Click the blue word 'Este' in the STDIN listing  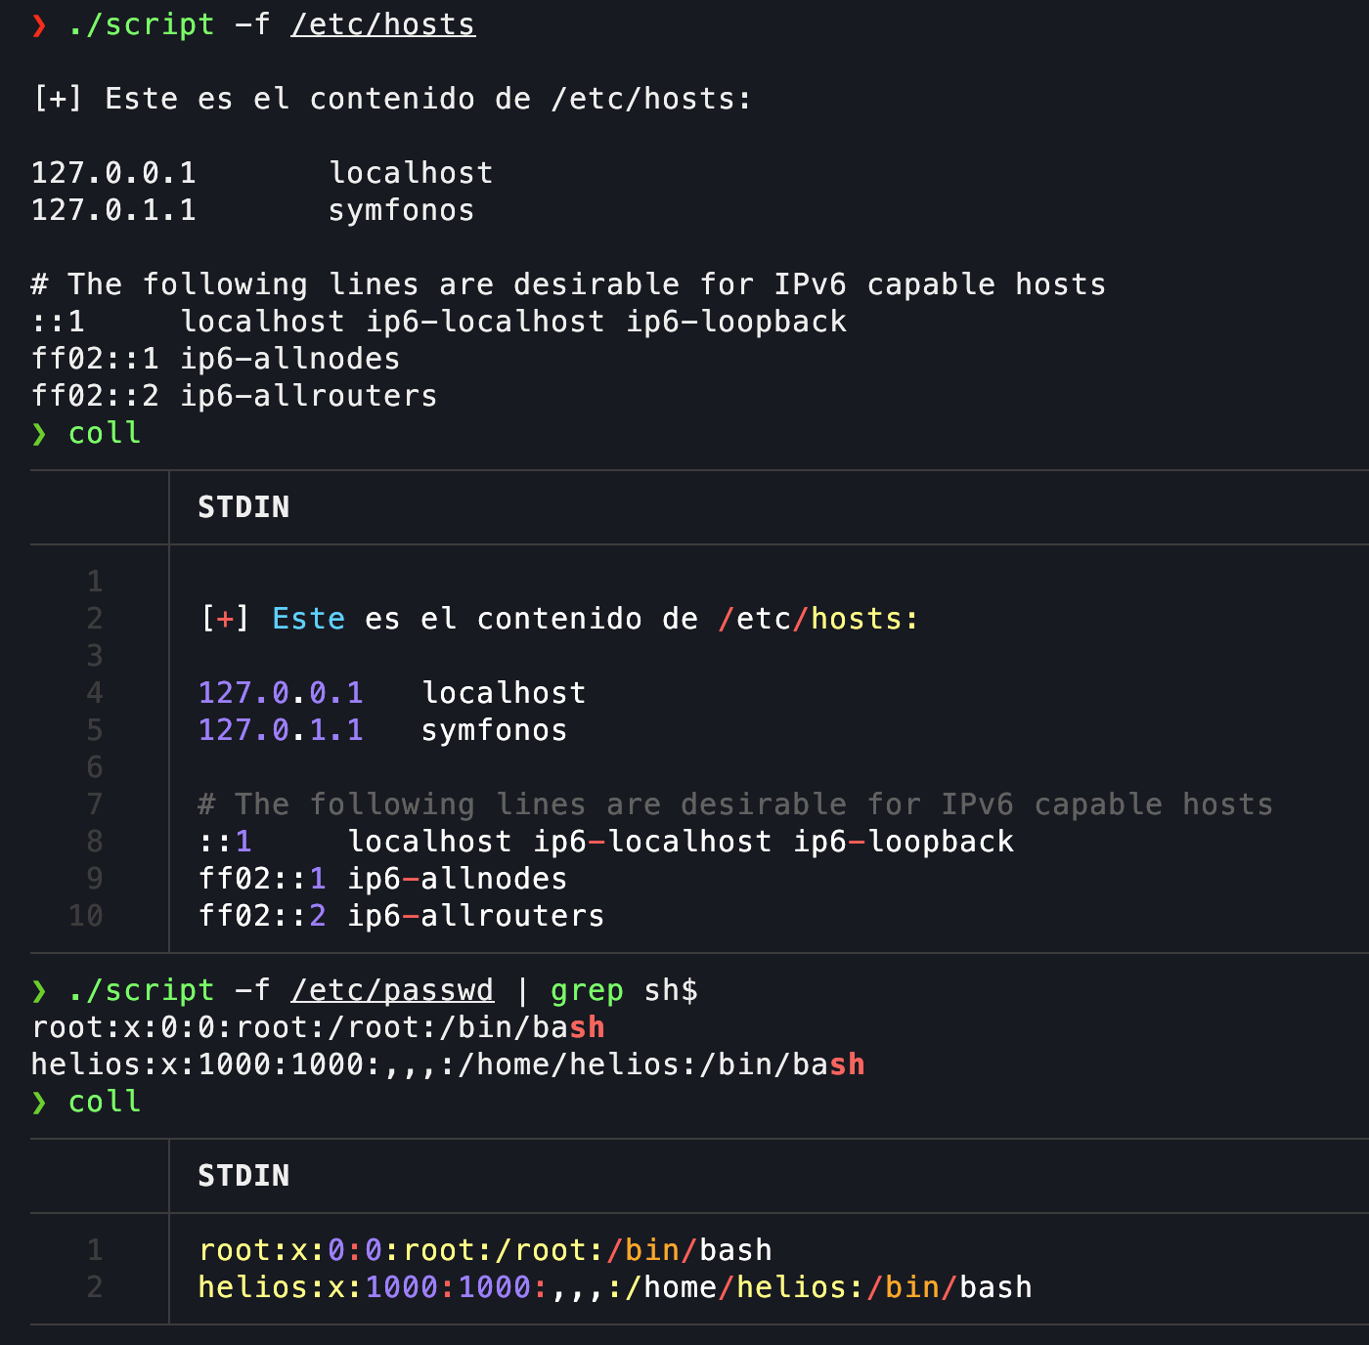[308, 619]
